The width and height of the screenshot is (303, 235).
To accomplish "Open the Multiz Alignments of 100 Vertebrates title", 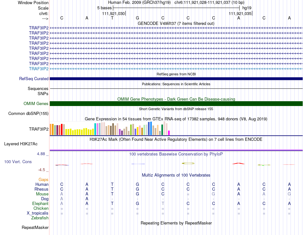I will [x=176, y=175].
